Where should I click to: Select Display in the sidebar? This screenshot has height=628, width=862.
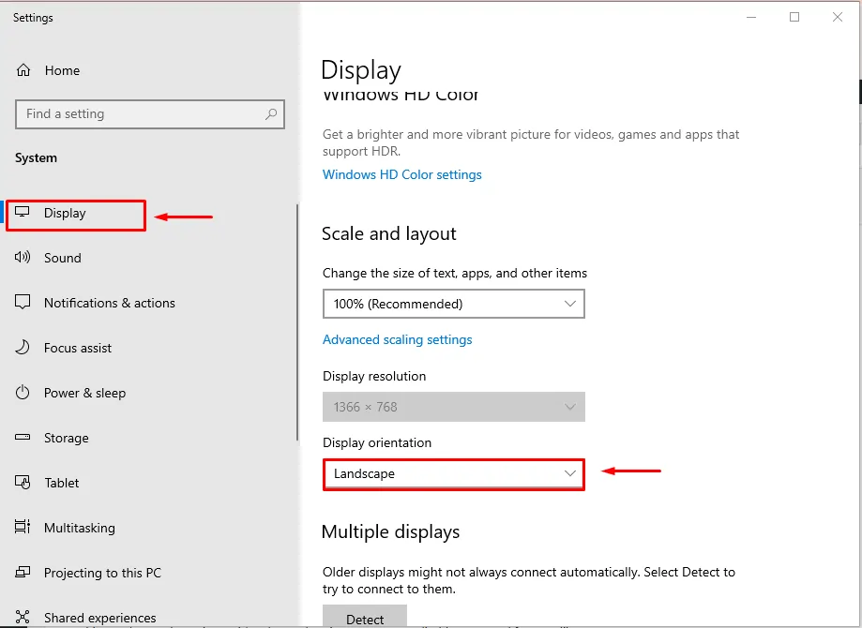click(x=65, y=214)
